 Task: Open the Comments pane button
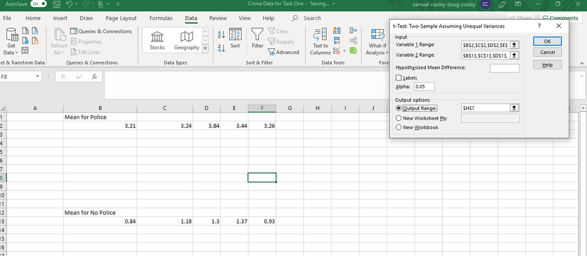pyautogui.click(x=560, y=18)
